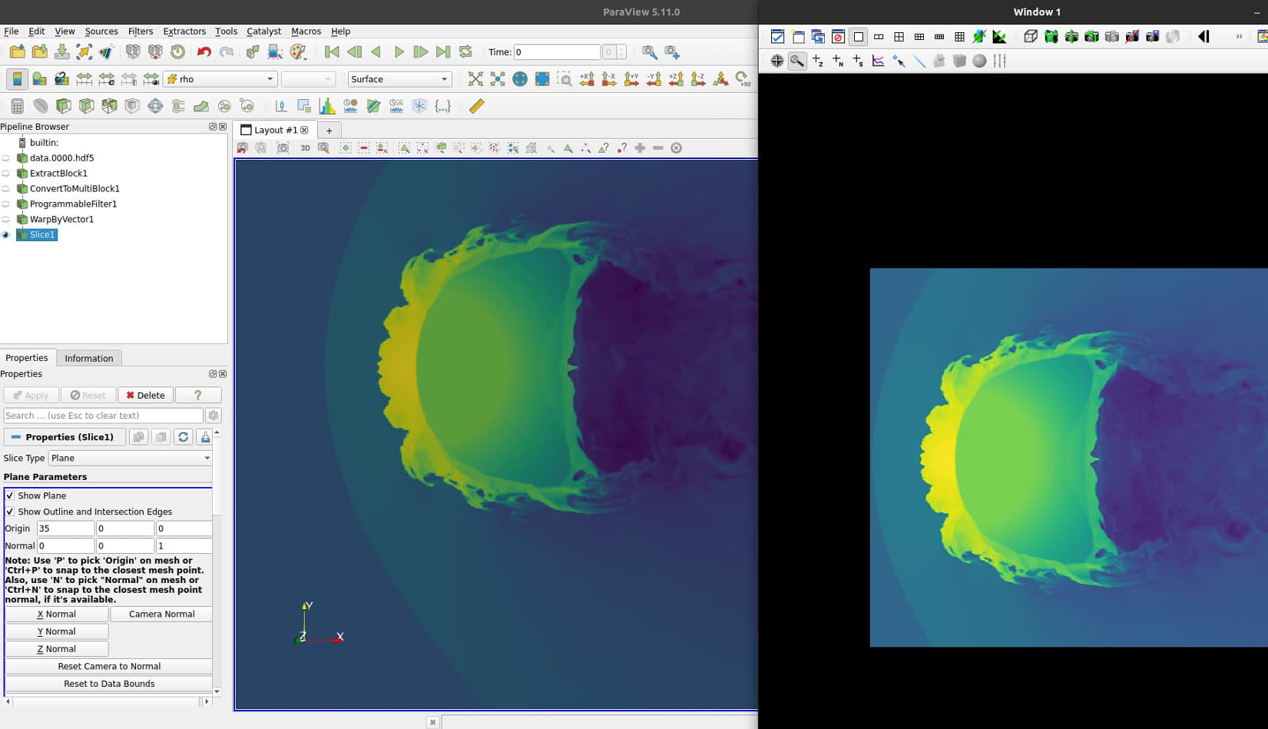This screenshot has height=729, width=1268.
Task: Undo the last action
Action: coord(204,52)
